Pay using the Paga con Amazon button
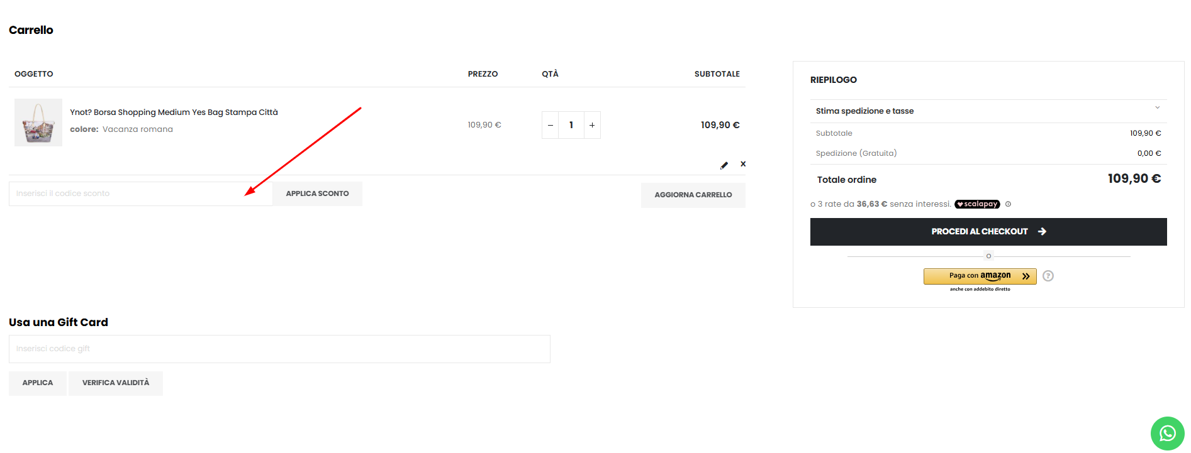Screen dimensions: 1191x453 click(x=980, y=276)
